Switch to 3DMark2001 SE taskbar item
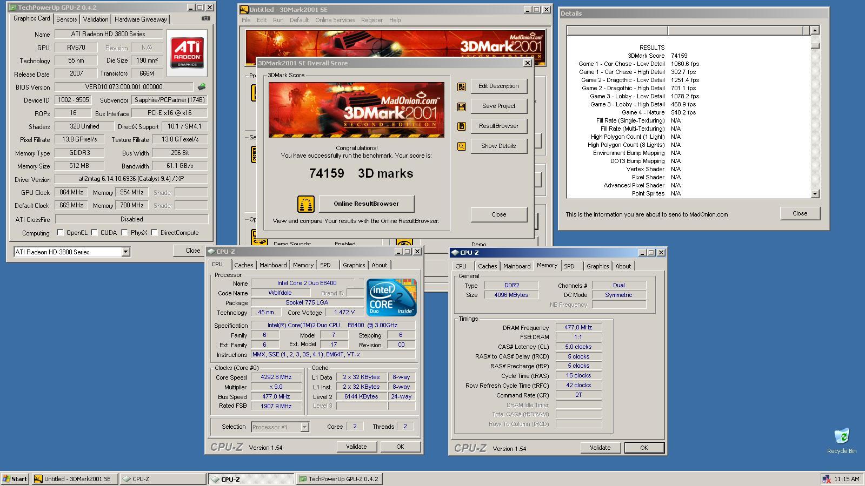865x486 pixels. coord(75,479)
